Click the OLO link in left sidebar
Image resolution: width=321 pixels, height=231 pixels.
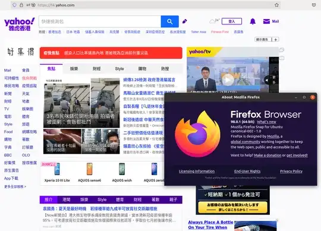(26, 155)
